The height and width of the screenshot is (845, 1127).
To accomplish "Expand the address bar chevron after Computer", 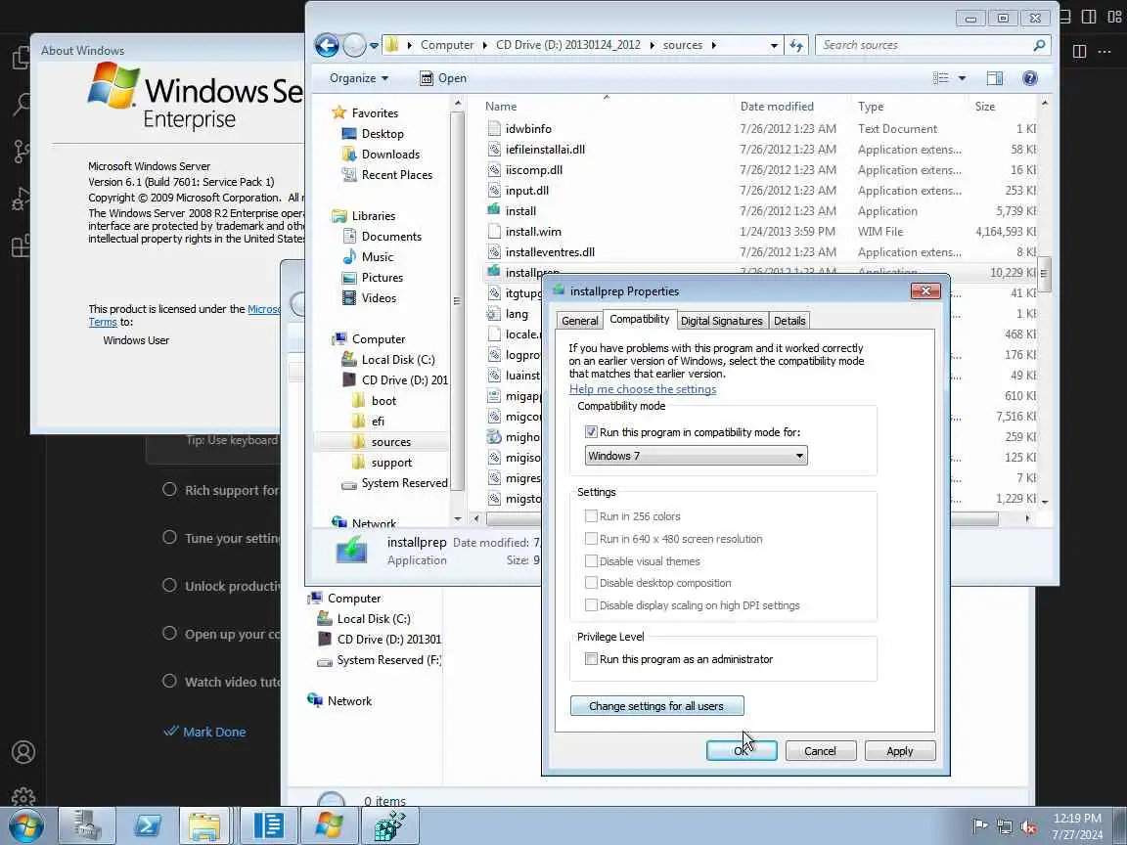I will (x=485, y=45).
